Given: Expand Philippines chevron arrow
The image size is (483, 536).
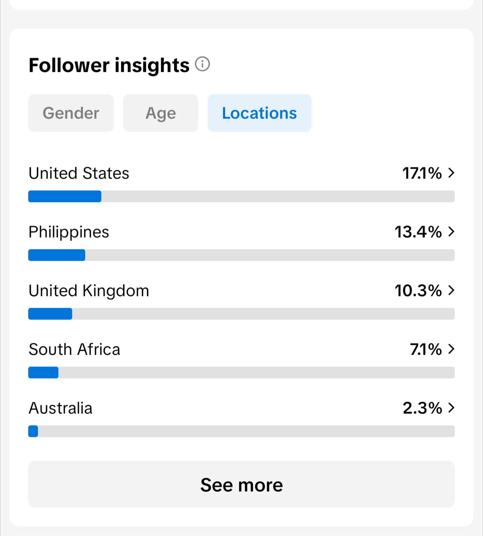Looking at the screenshot, I should click(x=451, y=232).
